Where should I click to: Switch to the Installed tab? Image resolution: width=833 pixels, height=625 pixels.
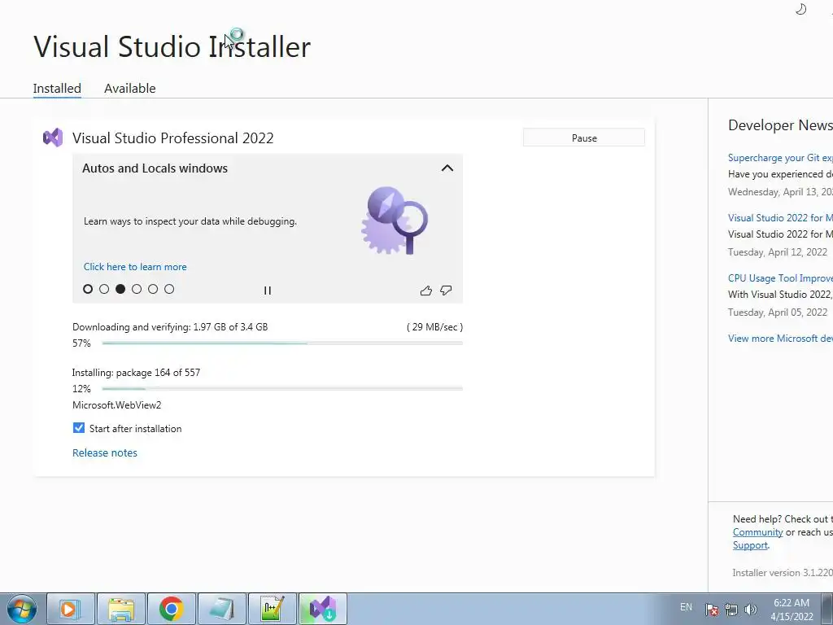click(x=57, y=88)
